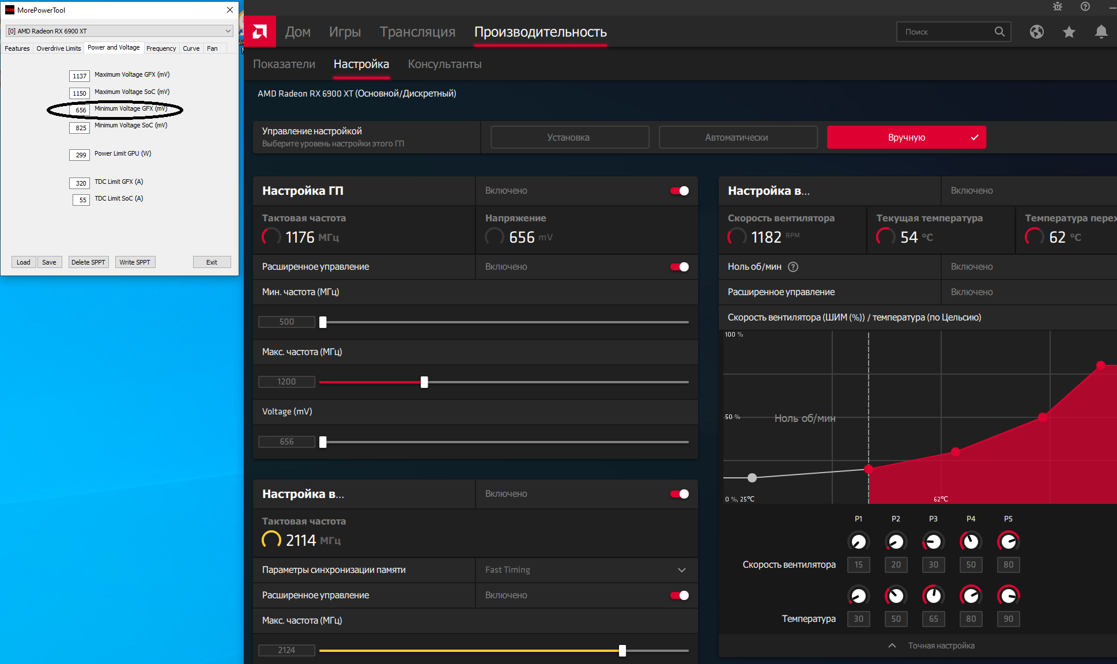Disable GPU Расширенное управление toggle
This screenshot has width=1117, height=664.
click(x=680, y=267)
